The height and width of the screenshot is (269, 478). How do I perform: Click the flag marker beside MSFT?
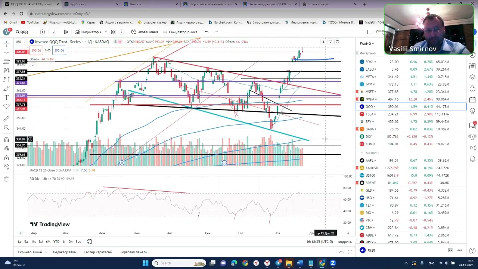pyautogui.click(x=357, y=92)
